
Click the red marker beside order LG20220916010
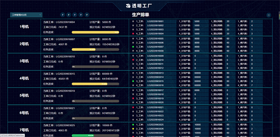[133, 60]
